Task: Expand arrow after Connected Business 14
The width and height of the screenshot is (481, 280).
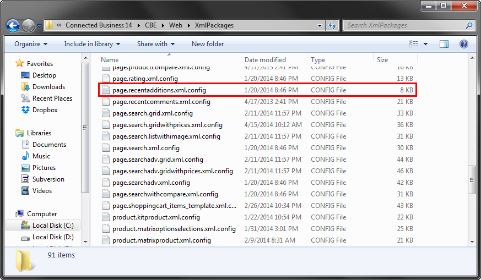Action: click(x=138, y=25)
